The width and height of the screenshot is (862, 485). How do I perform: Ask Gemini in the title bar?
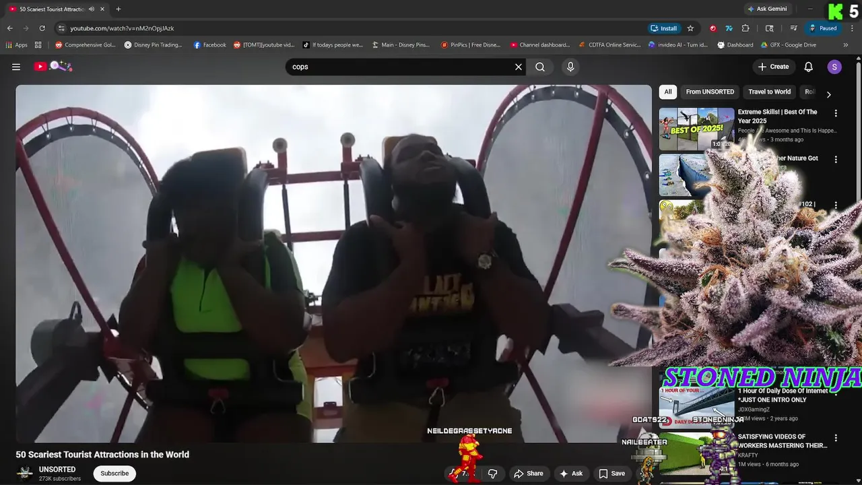767,9
